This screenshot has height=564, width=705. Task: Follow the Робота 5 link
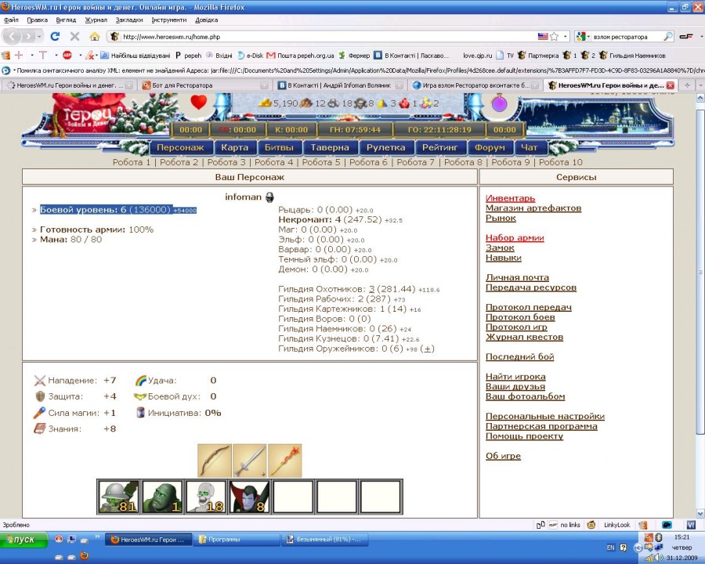321,162
